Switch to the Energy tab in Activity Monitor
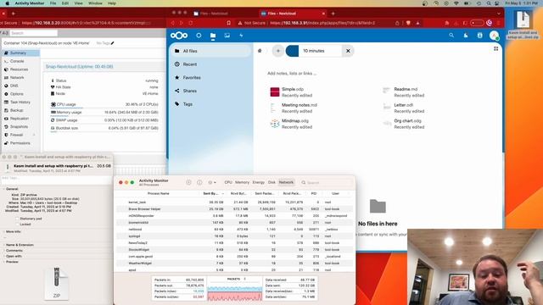The height and width of the screenshot is (305, 543). click(x=258, y=182)
